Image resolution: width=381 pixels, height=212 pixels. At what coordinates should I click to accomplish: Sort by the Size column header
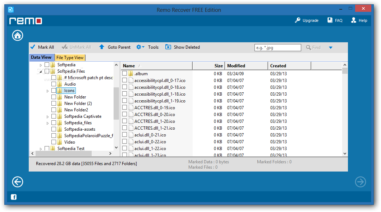pos(208,66)
